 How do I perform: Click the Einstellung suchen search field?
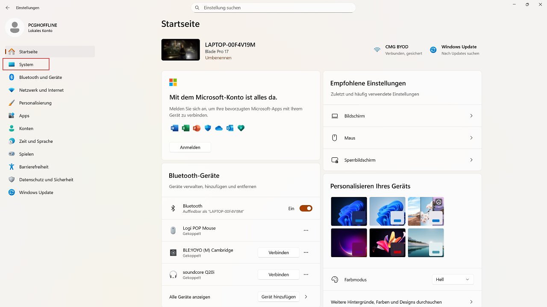273,8
